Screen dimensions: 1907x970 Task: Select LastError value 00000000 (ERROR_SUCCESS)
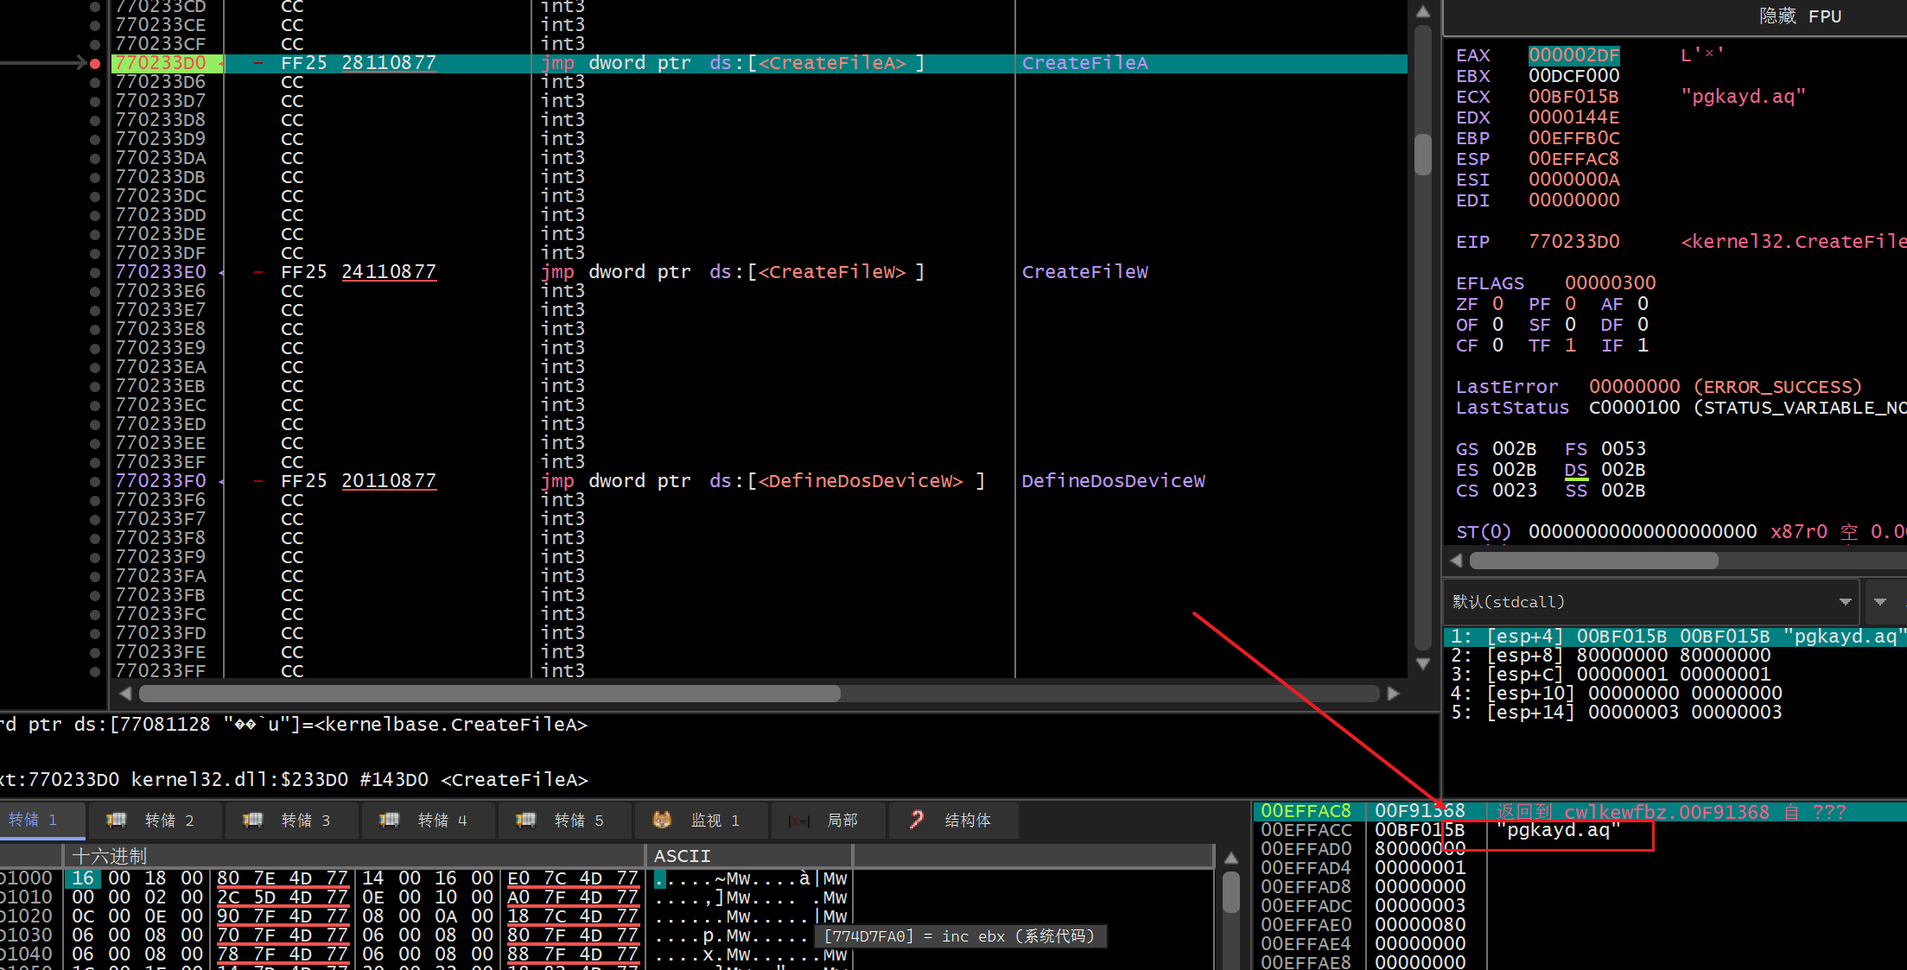(x=1725, y=387)
